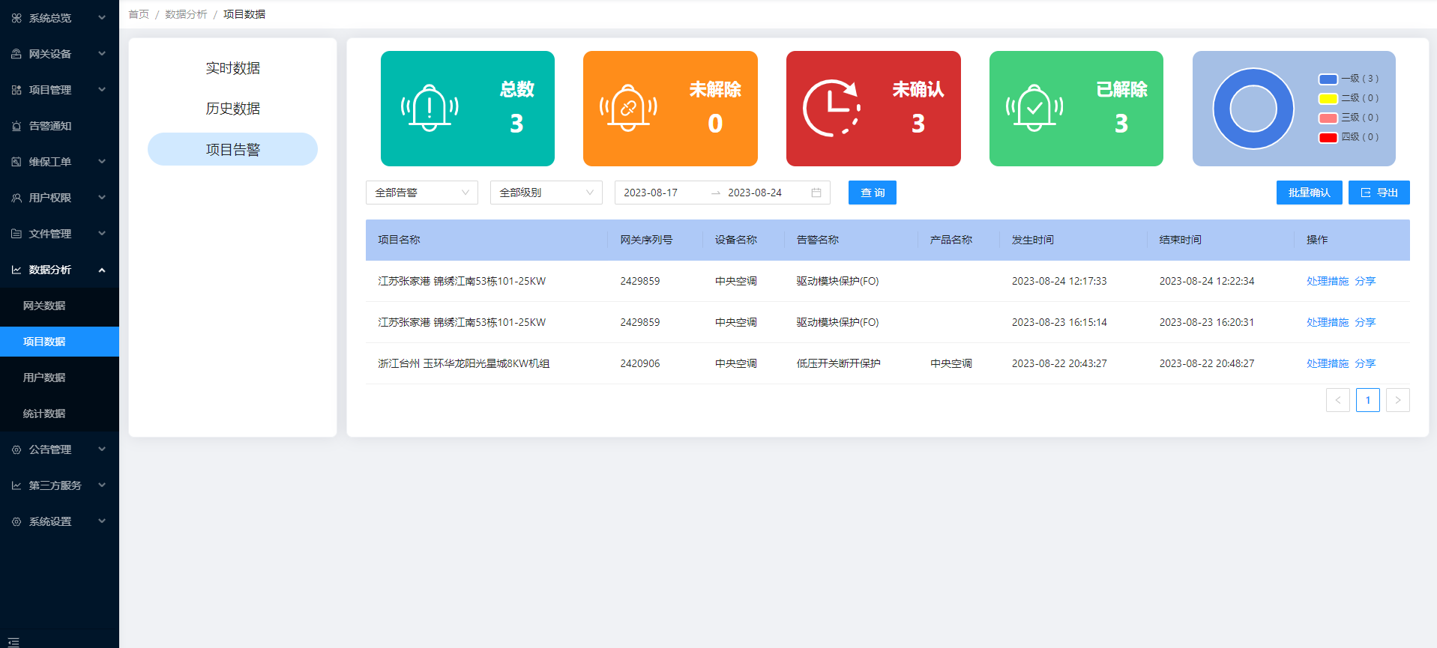Expand the 项目管理 menu chevron
This screenshot has height=648, width=1437.
tap(102, 89)
